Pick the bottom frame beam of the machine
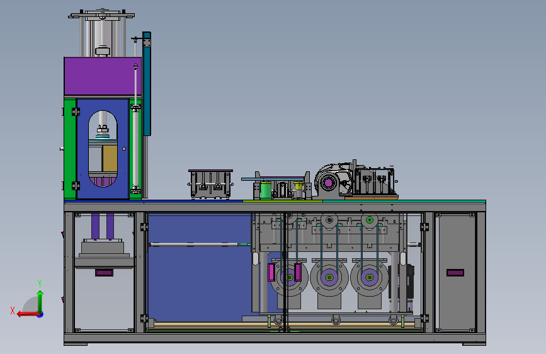546x354 pixels. [275, 338]
